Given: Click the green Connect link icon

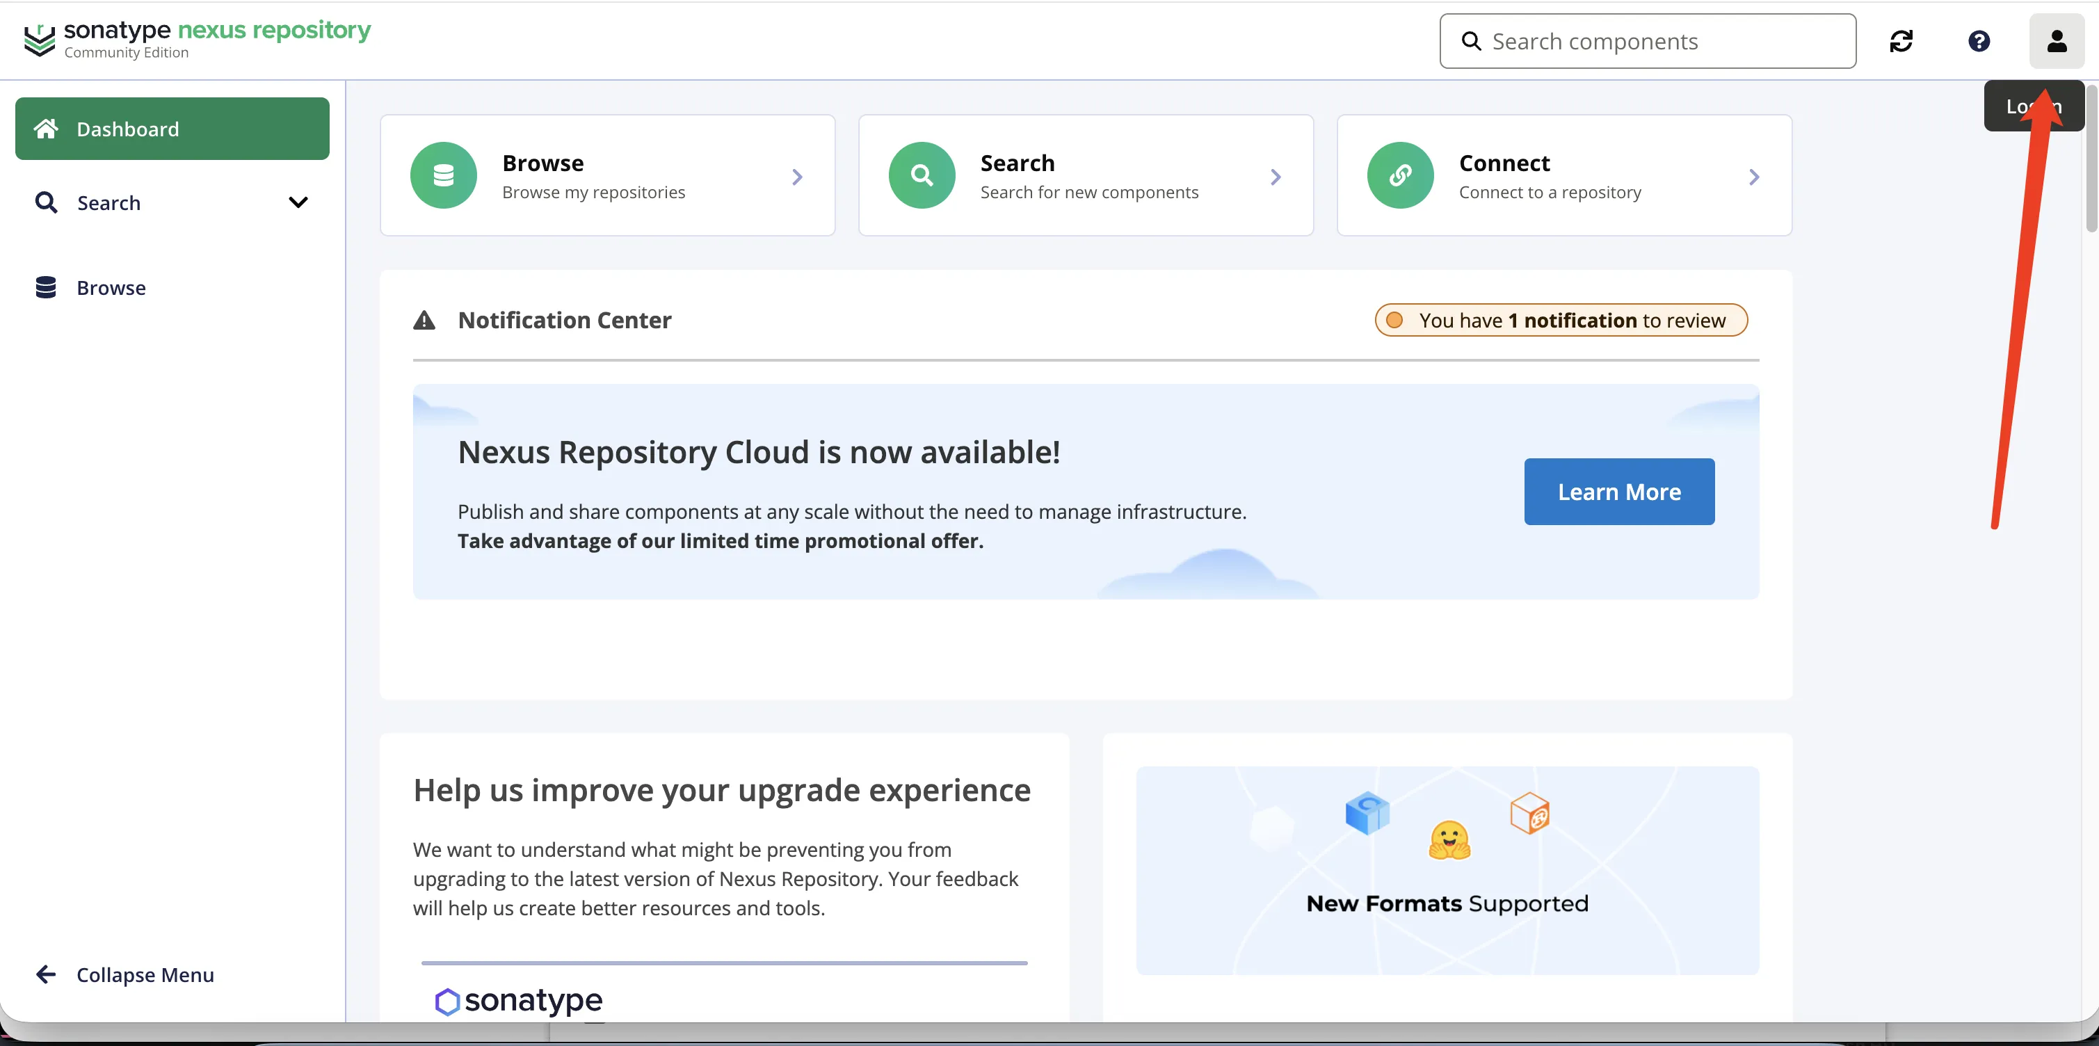Looking at the screenshot, I should click(1400, 175).
